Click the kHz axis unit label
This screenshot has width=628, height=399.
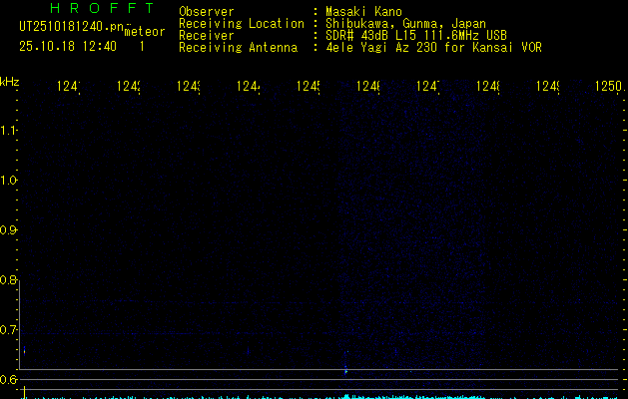click(x=10, y=81)
